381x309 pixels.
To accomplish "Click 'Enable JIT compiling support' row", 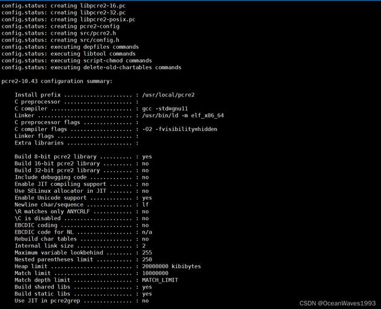I will [82, 184].
